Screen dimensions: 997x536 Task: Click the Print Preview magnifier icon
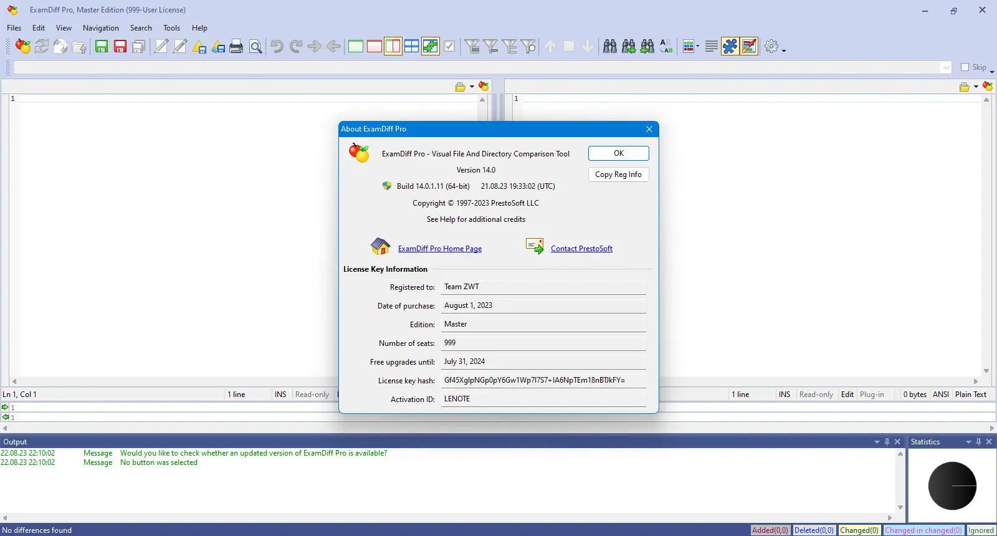tap(255, 46)
